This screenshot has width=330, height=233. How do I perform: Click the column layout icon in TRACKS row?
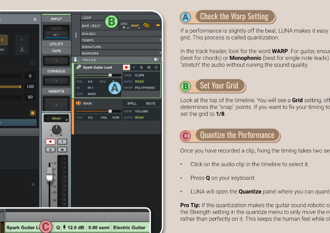pyautogui.click(x=156, y=59)
